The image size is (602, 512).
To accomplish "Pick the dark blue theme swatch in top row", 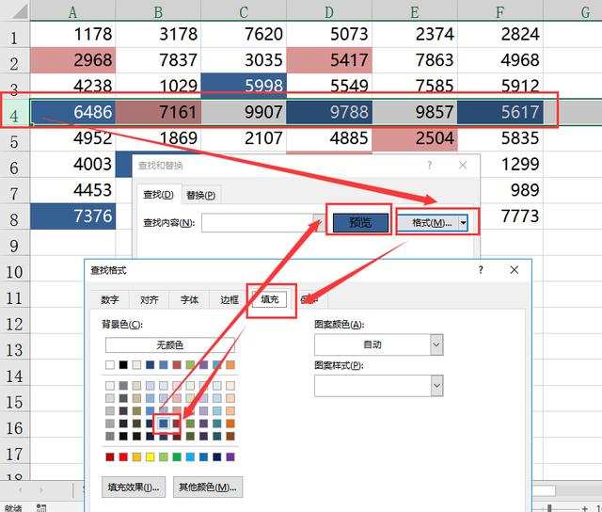I will point(150,365).
